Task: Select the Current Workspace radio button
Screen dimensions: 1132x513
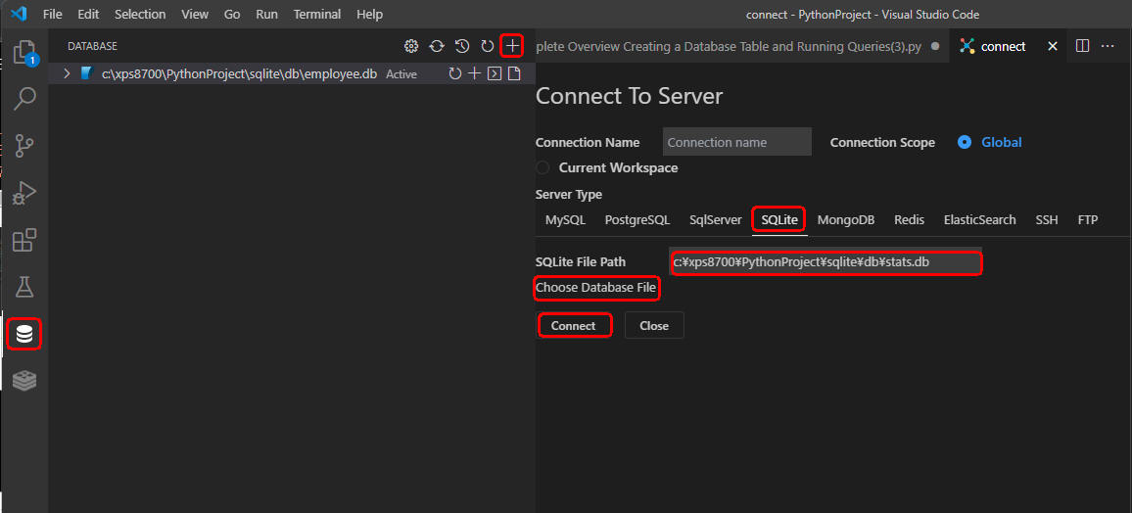Action: click(x=542, y=167)
